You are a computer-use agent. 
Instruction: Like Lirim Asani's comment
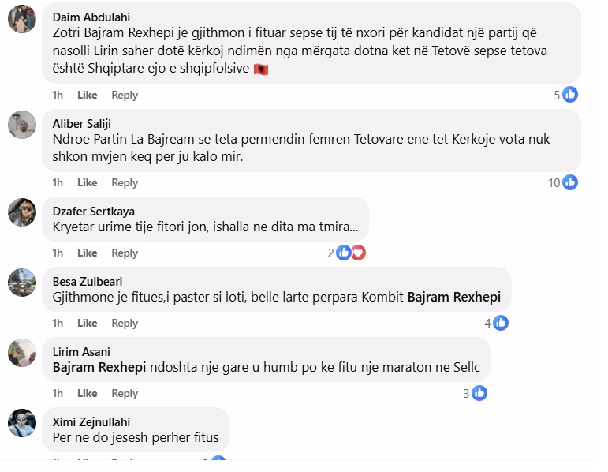[88, 393]
